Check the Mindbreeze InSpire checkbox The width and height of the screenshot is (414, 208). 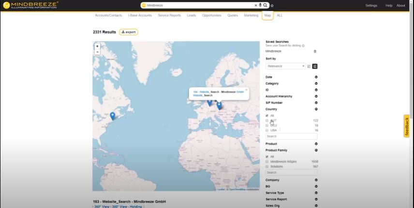click(x=267, y=162)
